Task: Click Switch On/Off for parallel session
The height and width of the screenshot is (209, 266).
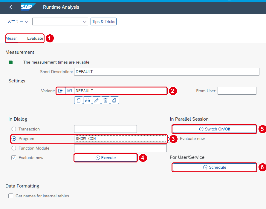Action: click(x=214, y=129)
